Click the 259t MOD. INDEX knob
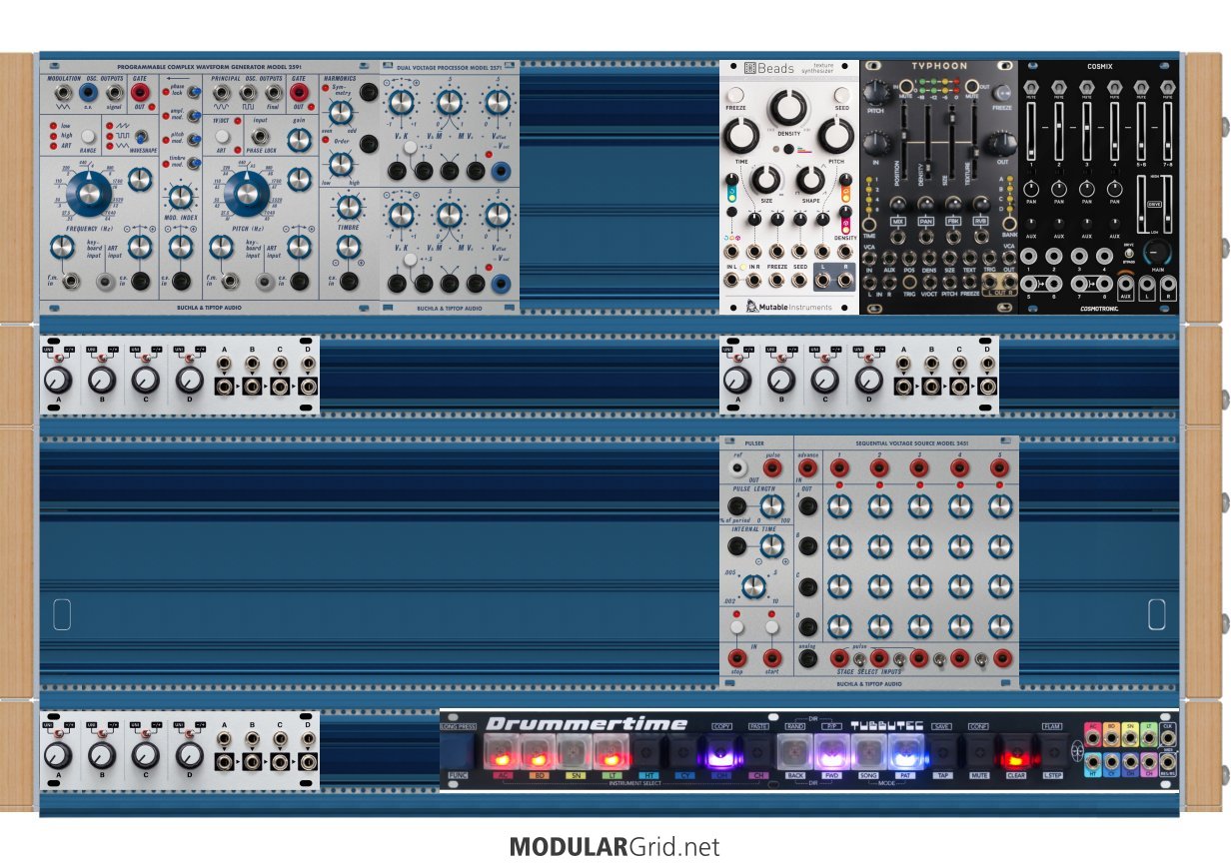The width and height of the screenshot is (1231, 868). pyautogui.click(x=181, y=195)
